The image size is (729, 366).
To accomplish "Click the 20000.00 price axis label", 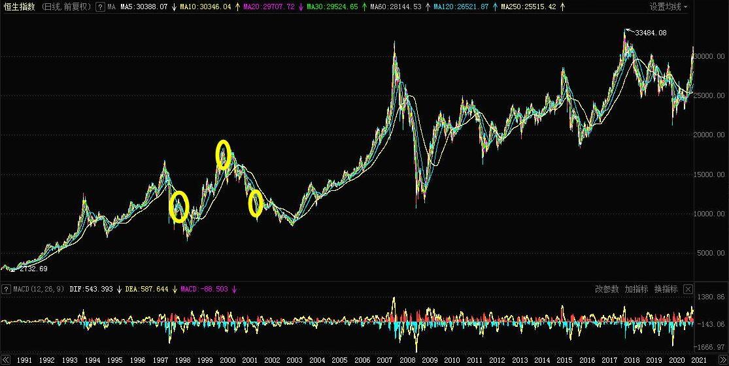I will tap(709, 135).
